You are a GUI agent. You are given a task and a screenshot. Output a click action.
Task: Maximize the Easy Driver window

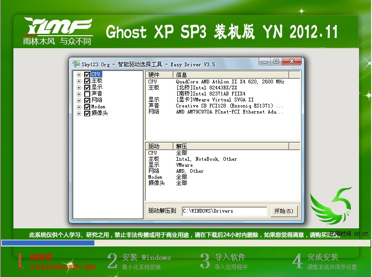(276, 61)
